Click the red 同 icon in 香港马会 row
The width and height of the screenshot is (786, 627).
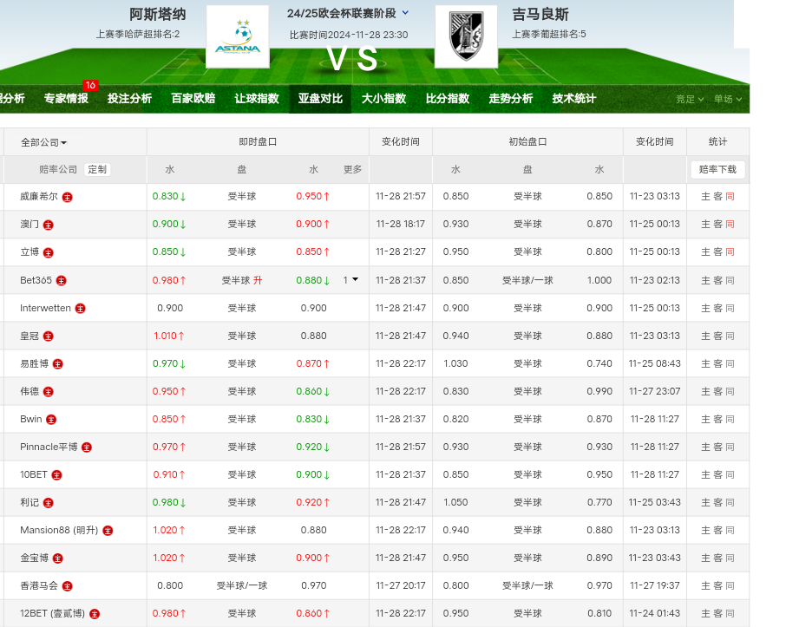point(730,585)
